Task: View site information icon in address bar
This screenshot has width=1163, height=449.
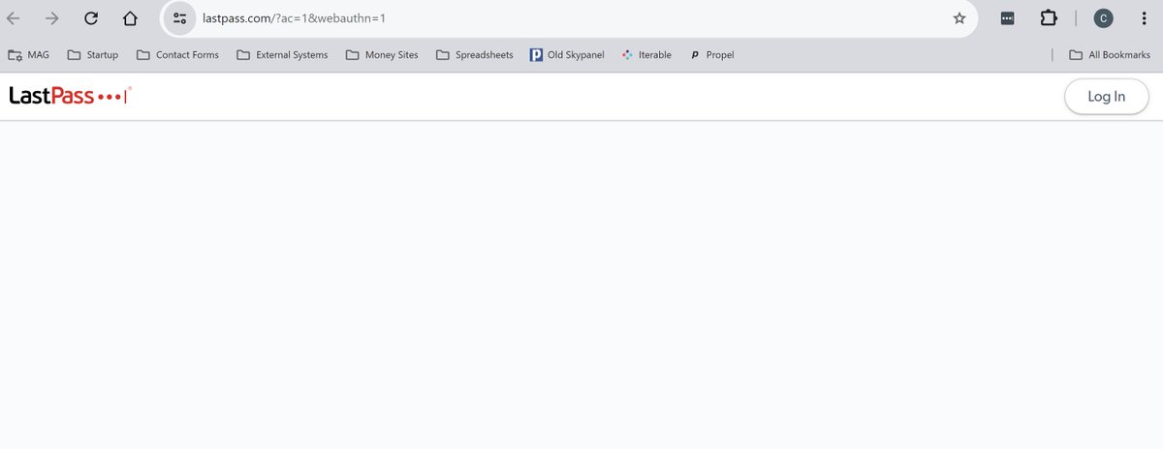Action: pyautogui.click(x=179, y=18)
